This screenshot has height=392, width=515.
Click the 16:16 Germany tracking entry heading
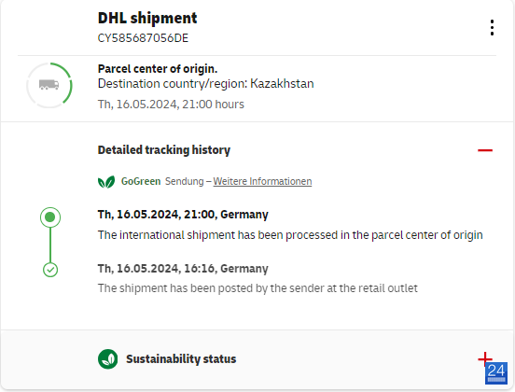(183, 269)
